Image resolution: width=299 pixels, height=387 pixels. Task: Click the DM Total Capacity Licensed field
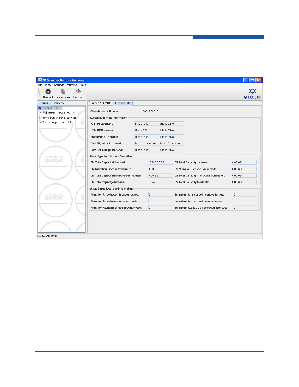coord(160,162)
